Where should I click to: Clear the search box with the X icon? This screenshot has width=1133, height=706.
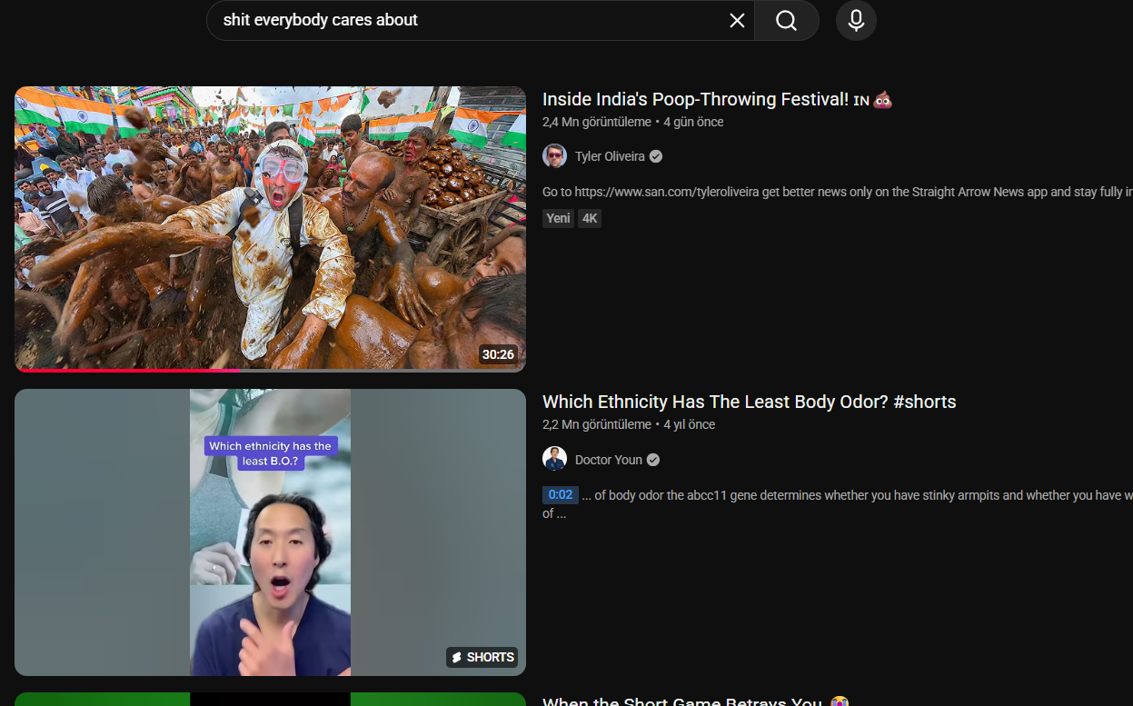coord(737,21)
